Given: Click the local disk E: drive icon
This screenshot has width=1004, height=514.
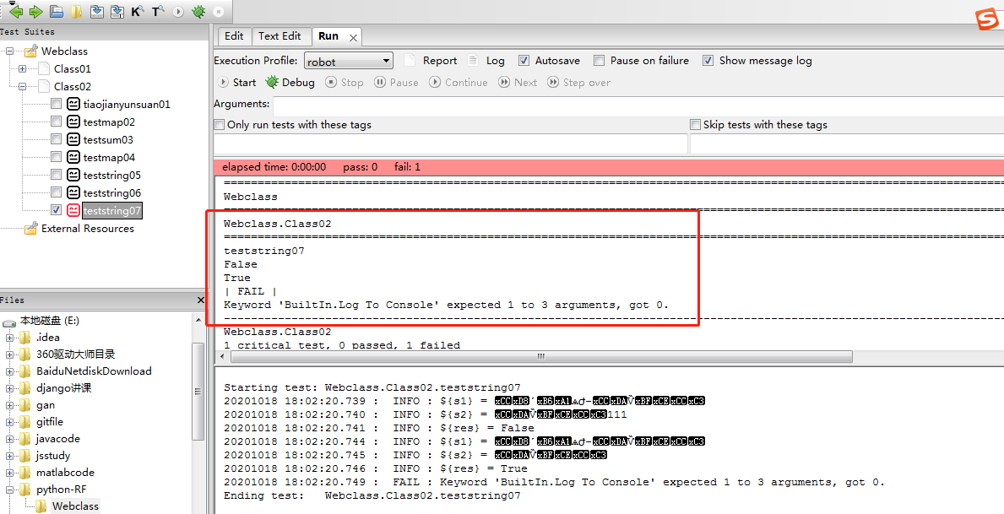Looking at the screenshot, I should coord(9,322).
